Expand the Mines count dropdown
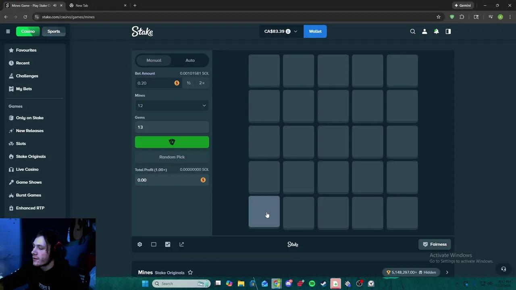This screenshot has height=290, width=516. 172,106
